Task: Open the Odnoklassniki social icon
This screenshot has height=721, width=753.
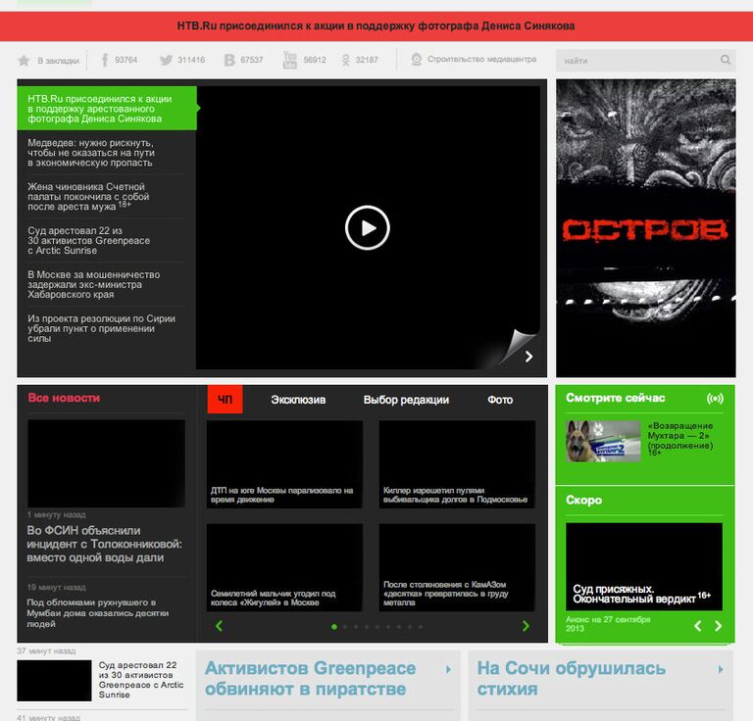Action: pyautogui.click(x=345, y=61)
